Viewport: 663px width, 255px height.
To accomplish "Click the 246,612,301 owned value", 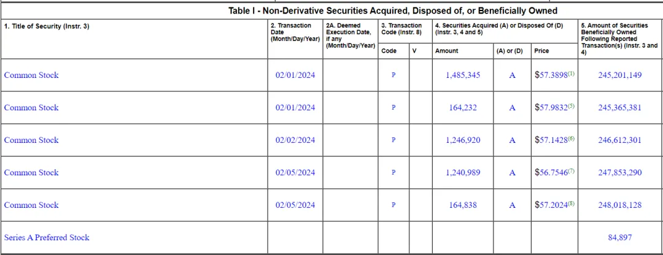I will tap(620, 140).
